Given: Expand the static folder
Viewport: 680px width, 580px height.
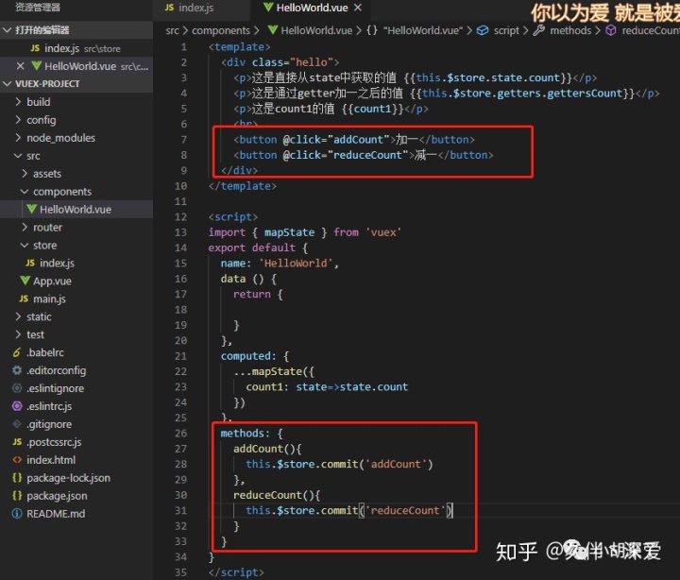Looking at the screenshot, I should (76, 316).
